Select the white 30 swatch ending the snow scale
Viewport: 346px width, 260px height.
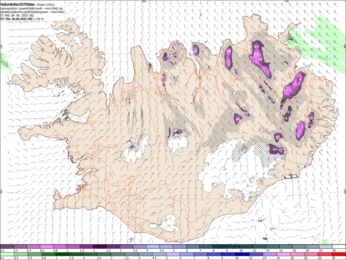pos(339,246)
